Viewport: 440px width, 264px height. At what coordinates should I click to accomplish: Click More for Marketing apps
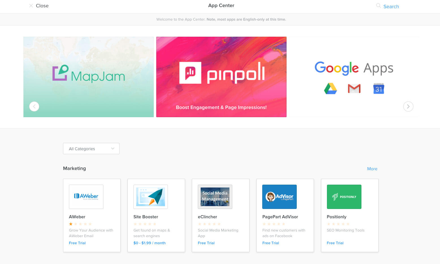(372, 169)
